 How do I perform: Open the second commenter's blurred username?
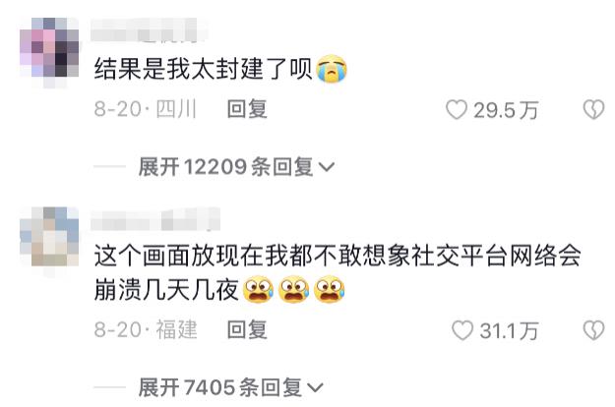(x=154, y=219)
